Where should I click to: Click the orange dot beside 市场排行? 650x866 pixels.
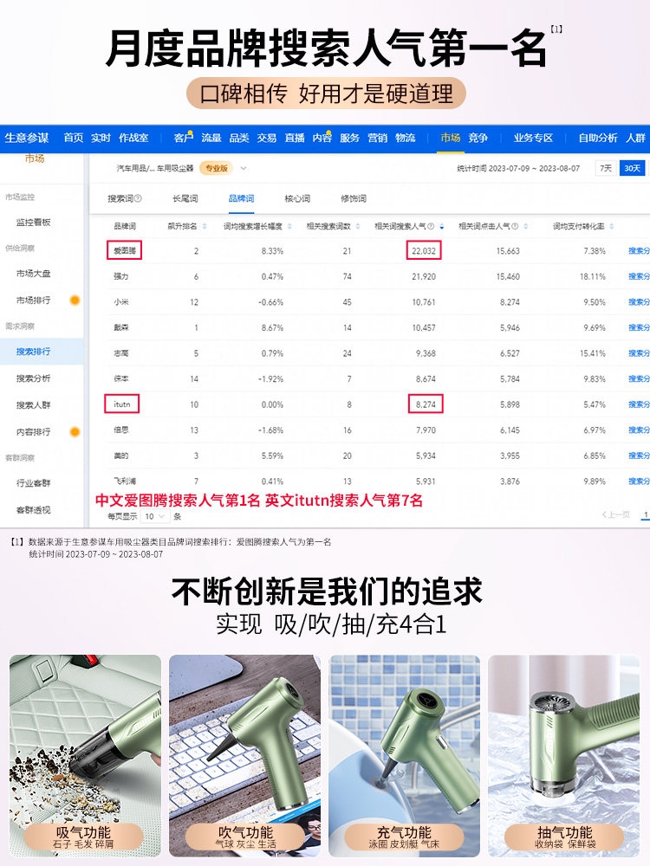pyautogui.click(x=75, y=300)
